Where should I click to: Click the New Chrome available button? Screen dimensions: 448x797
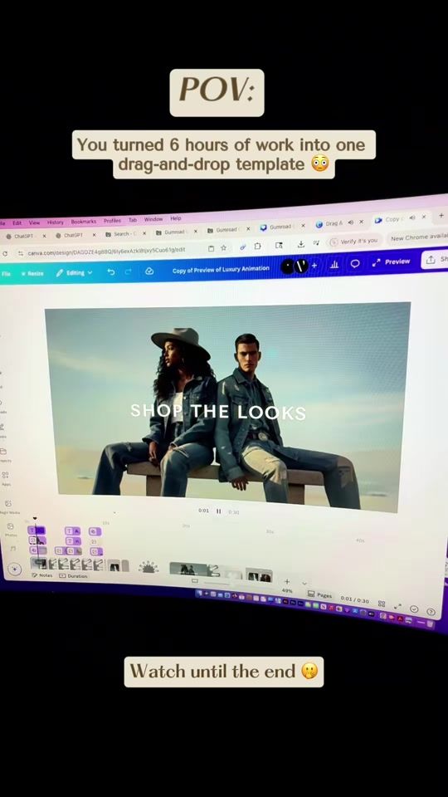point(418,237)
